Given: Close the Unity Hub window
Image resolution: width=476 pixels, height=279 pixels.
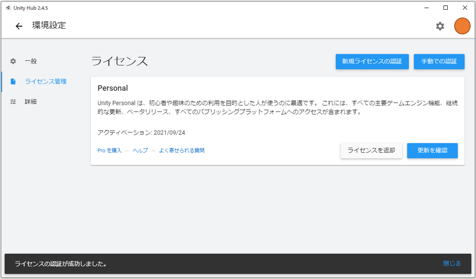Looking at the screenshot, I should (x=465, y=8).
